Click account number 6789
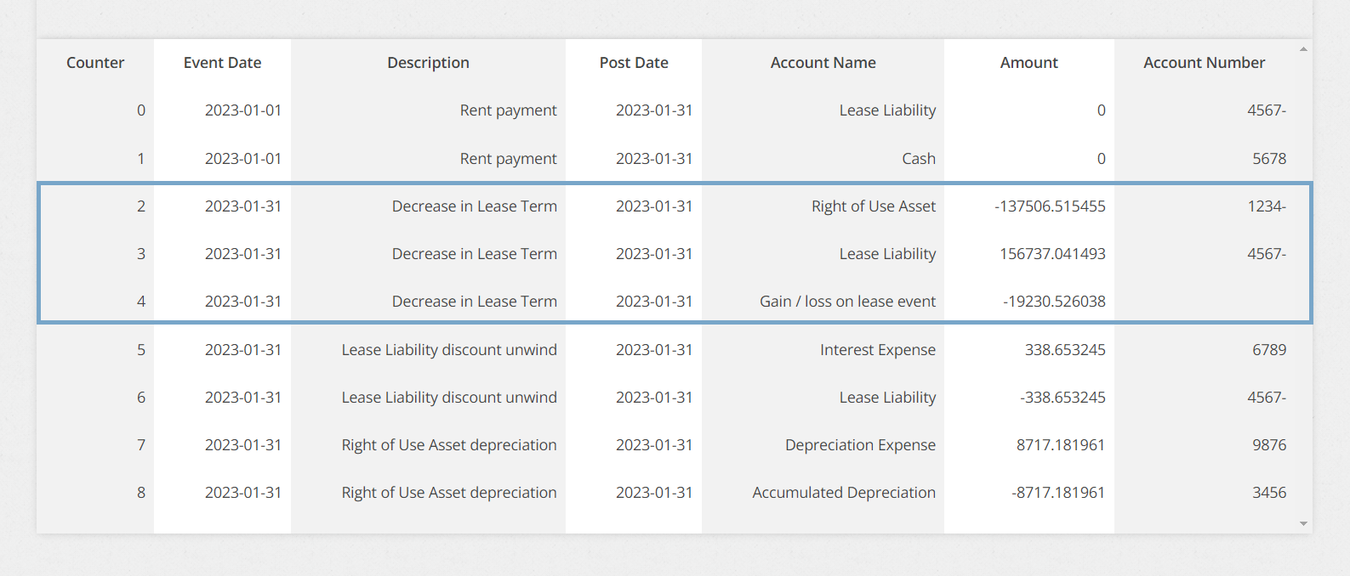Viewport: 1350px width, 576px height. pyautogui.click(x=1269, y=350)
